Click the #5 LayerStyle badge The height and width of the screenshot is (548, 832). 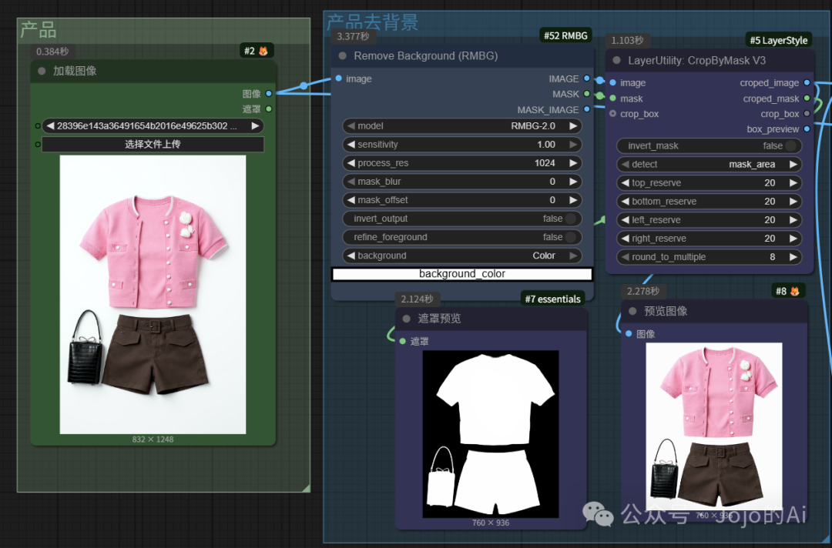778,40
